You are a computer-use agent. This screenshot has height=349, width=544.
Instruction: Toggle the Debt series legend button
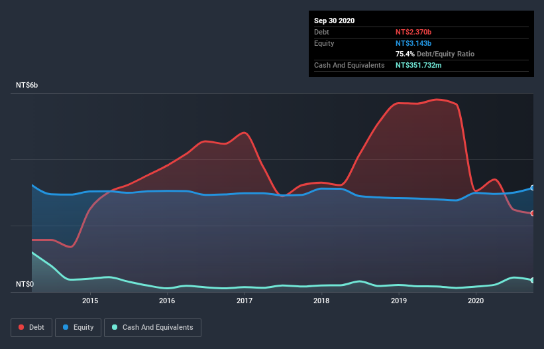click(31, 328)
